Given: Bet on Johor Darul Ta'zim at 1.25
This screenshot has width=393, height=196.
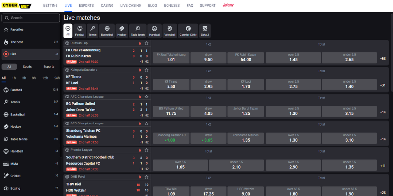Looking at the screenshot, I should coord(246,111).
